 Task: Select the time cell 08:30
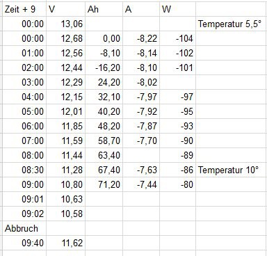(x=24, y=170)
